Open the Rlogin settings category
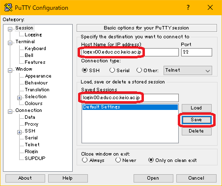This screenshot has width=222, height=186. [31, 152]
